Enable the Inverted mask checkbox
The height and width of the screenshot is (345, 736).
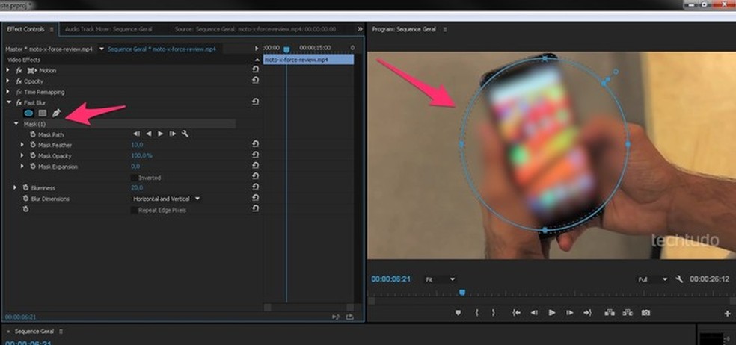pos(134,178)
